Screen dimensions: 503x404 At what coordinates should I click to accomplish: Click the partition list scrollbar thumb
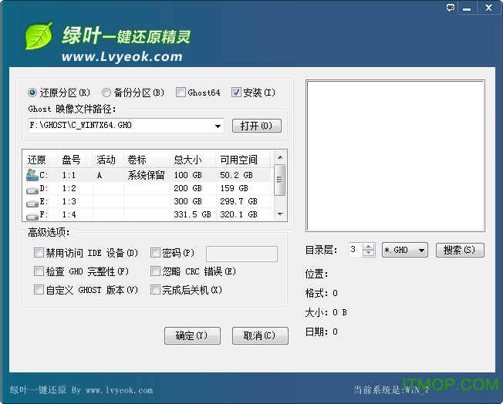(x=280, y=180)
